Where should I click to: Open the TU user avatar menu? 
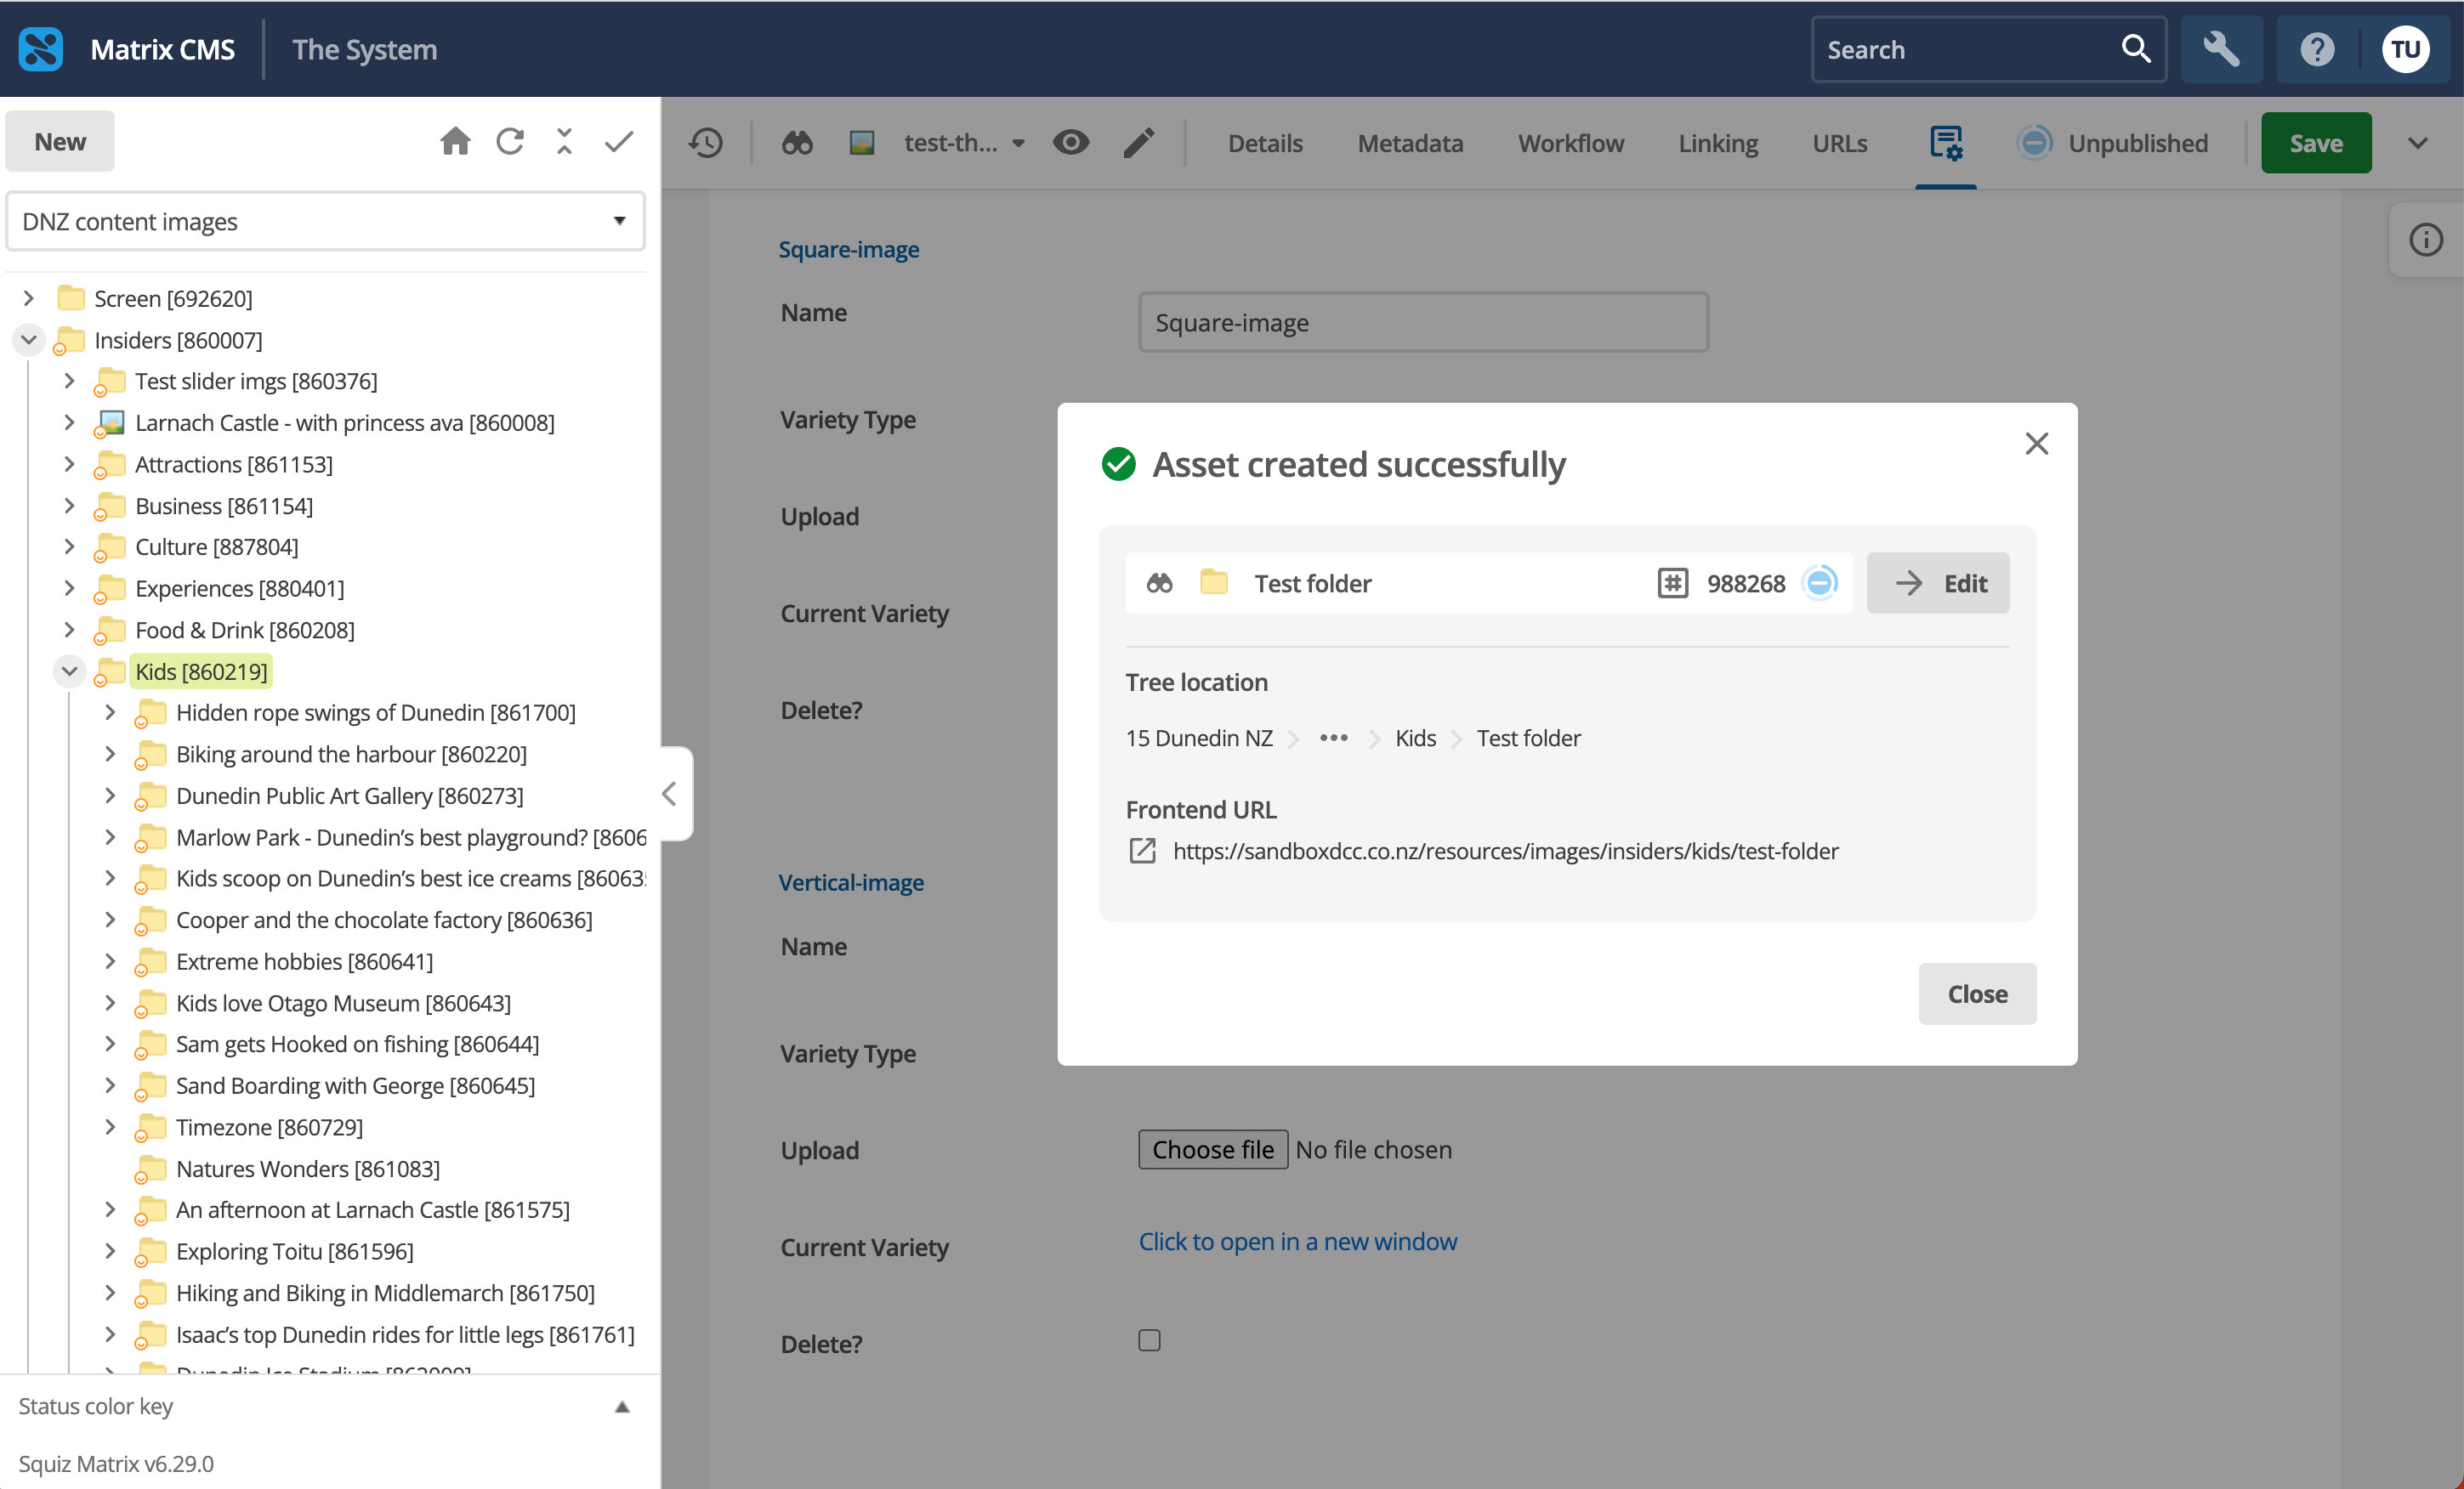[x=2405, y=49]
